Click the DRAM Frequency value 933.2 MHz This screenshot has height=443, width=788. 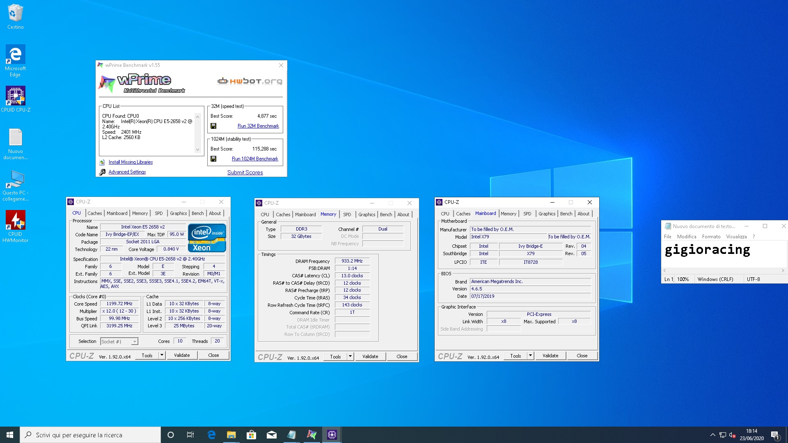coord(352,261)
